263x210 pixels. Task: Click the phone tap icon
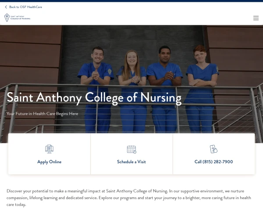click(x=213, y=149)
